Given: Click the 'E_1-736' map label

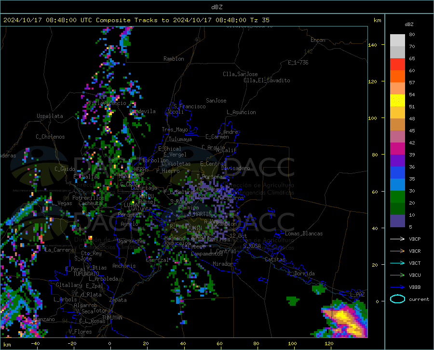Looking at the screenshot, I should (x=298, y=63).
